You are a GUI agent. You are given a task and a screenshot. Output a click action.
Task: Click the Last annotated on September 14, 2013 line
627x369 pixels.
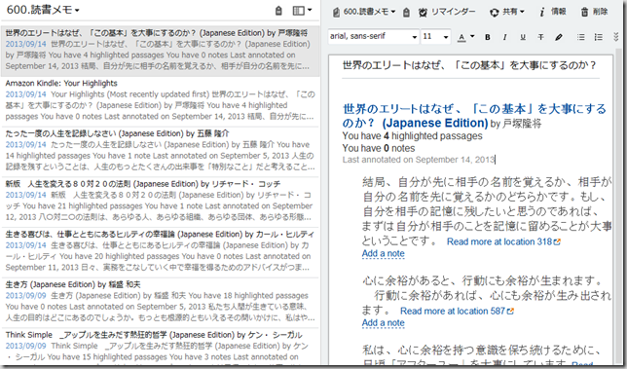pos(419,160)
